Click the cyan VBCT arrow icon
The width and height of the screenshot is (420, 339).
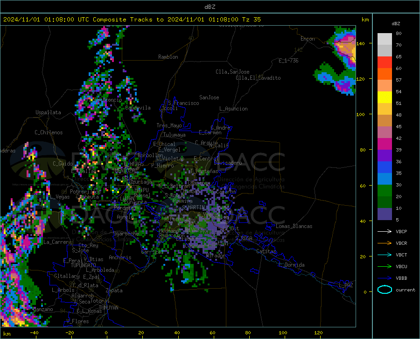pos(385,255)
